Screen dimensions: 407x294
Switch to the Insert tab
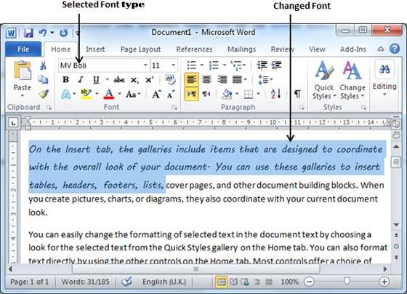click(x=95, y=49)
